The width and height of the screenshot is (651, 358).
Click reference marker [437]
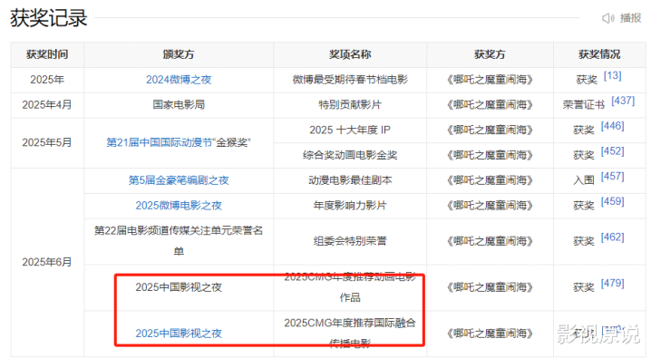tap(623, 101)
